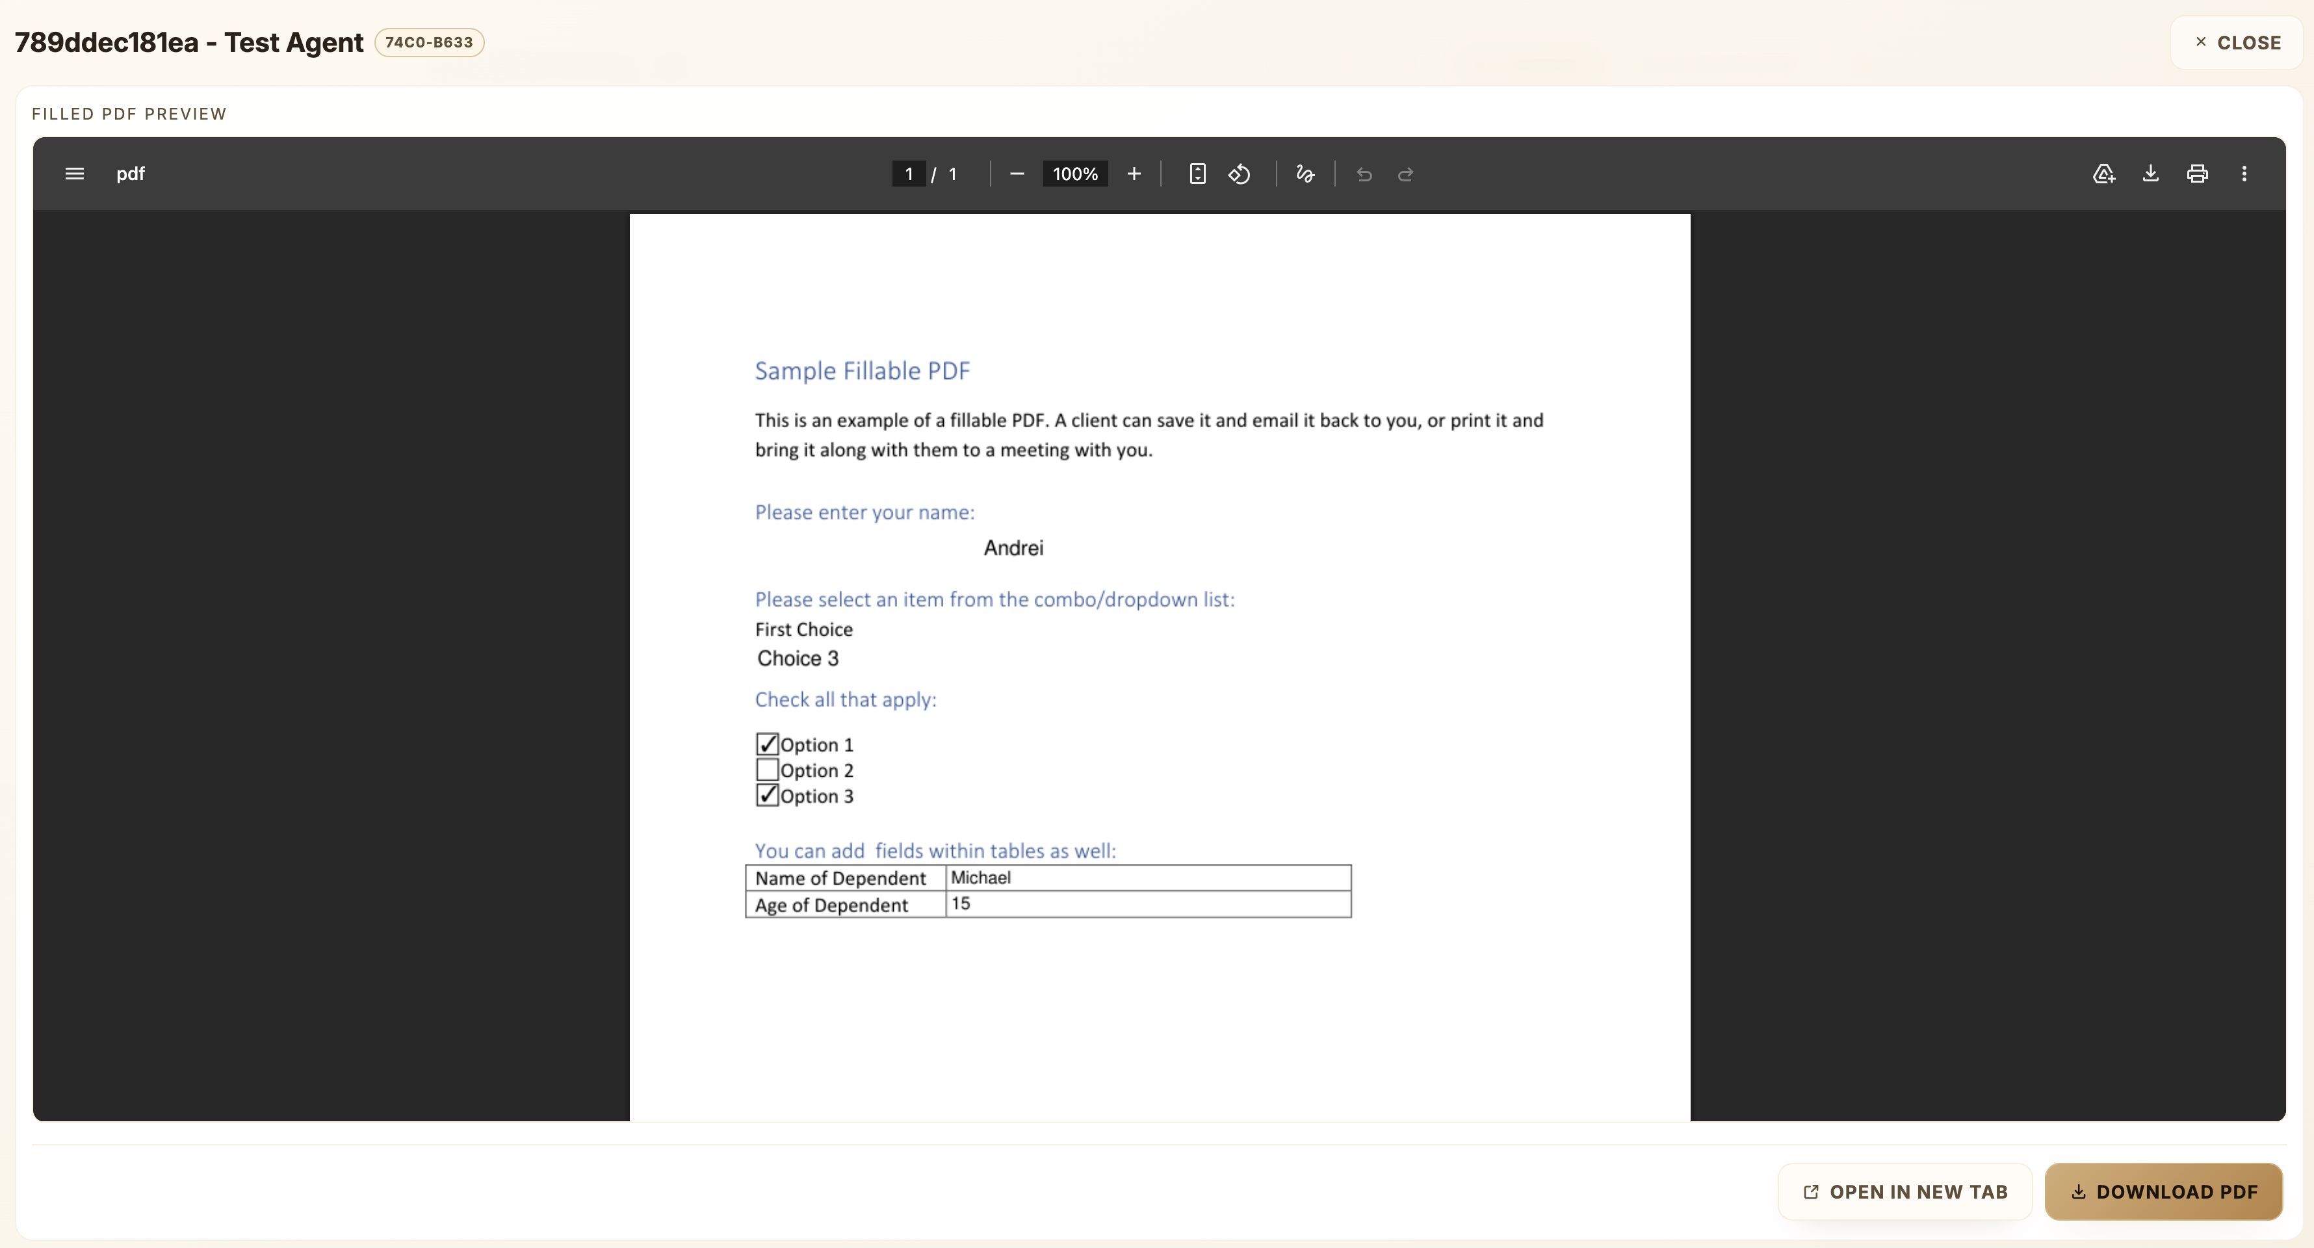Check the Option 2 checkbox
Image resolution: width=2314 pixels, height=1248 pixels.
[767, 770]
